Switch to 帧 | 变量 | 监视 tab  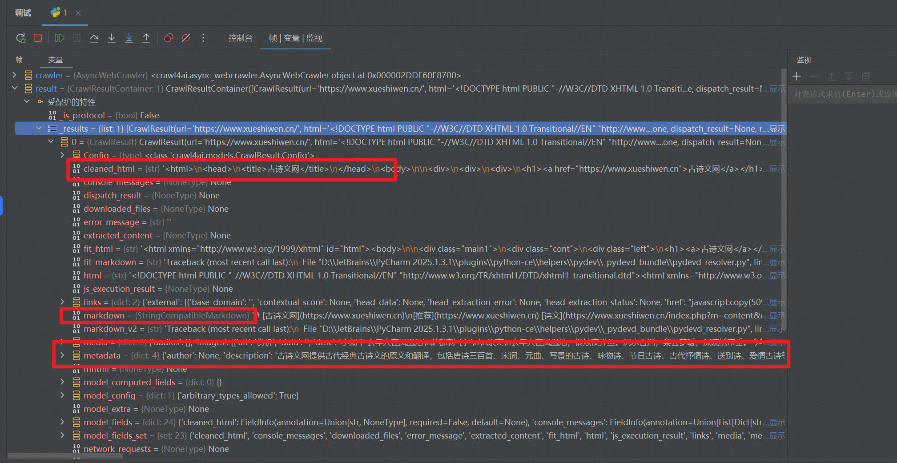tap(296, 38)
